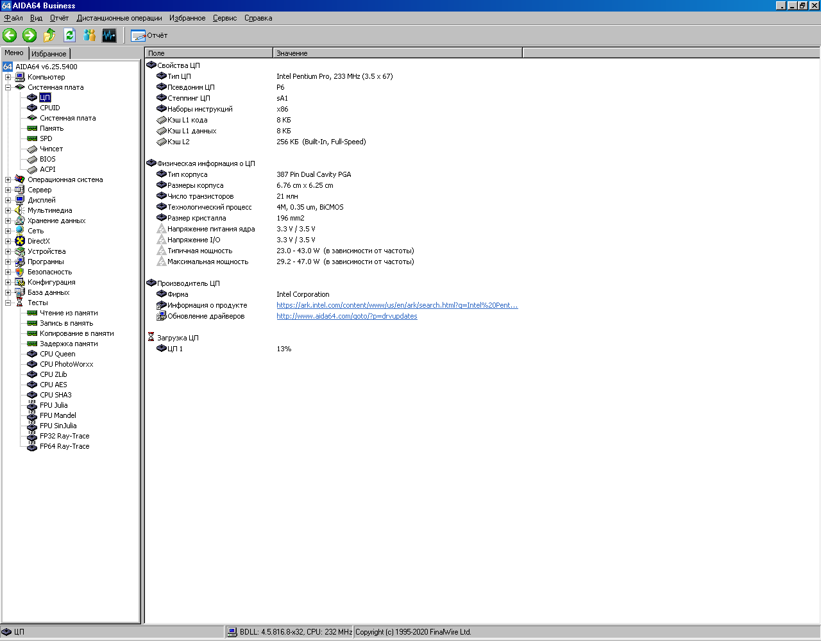Click BDLL version text in status bar
The image size is (821, 641).
tap(296, 632)
